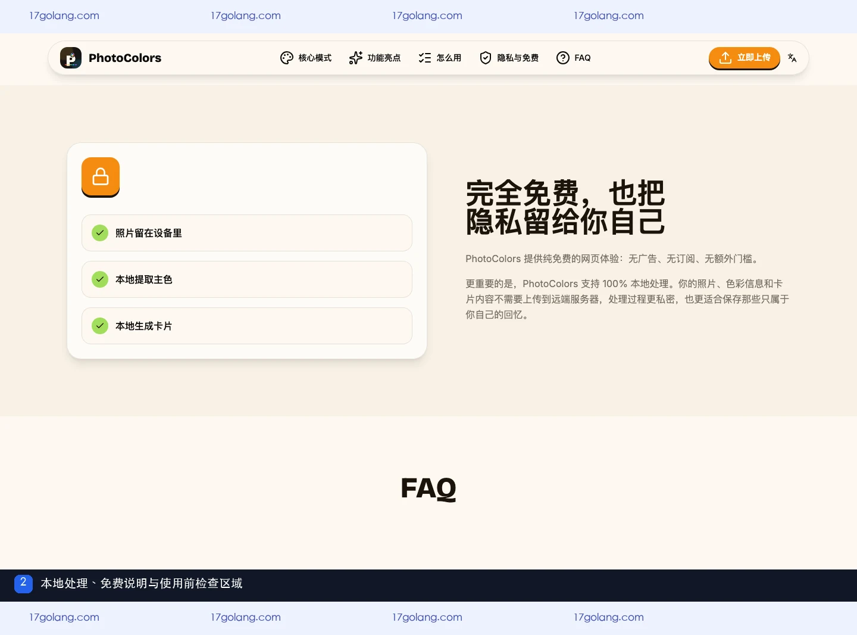The width and height of the screenshot is (857, 635).
Task: Jump to the 怎么用 nav section
Action: (x=440, y=58)
